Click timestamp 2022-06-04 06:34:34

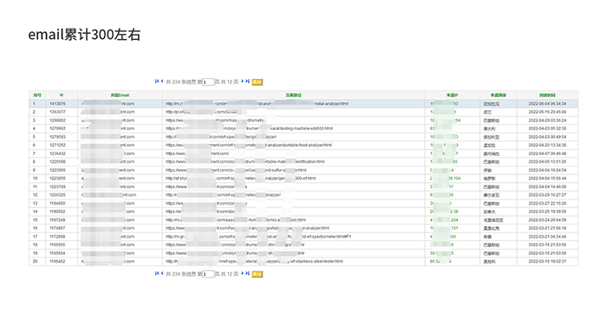547,104
